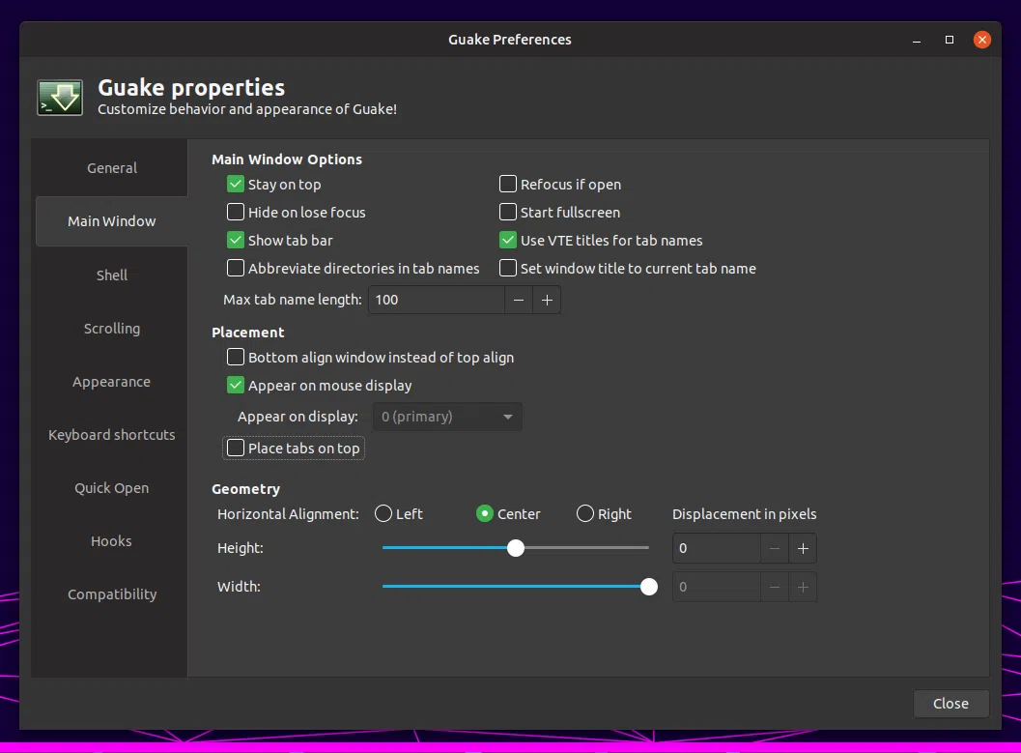Select Left horizontal alignment
Image resolution: width=1021 pixels, height=753 pixels.
coord(383,514)
